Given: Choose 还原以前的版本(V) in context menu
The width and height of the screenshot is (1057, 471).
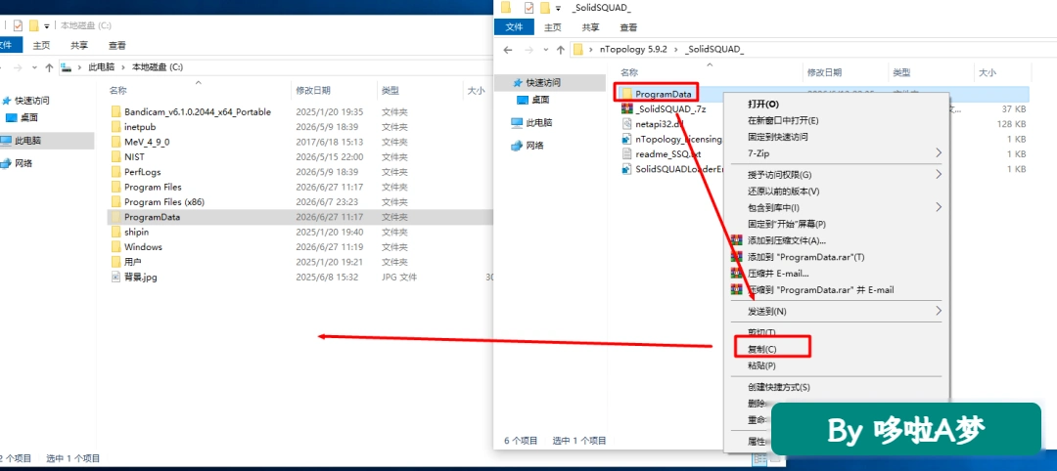Looking at the screenshot, I should pyautogui.click(x=783, y=192).
